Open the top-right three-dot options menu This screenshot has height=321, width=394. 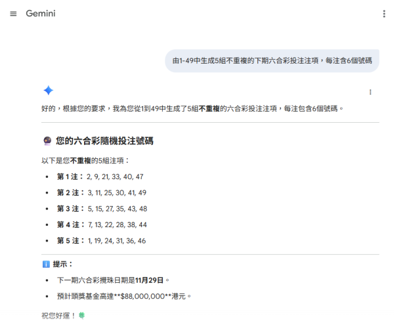[x=384, y=14]
